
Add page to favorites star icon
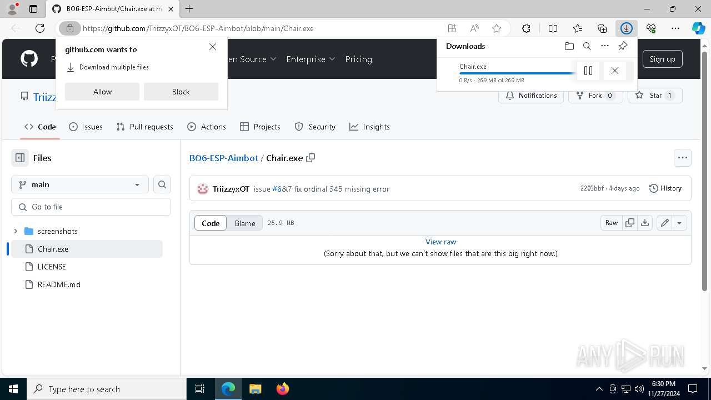497,28
